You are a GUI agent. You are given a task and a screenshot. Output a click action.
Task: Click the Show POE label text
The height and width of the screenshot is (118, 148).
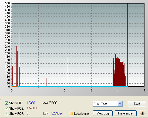[17, 108]
